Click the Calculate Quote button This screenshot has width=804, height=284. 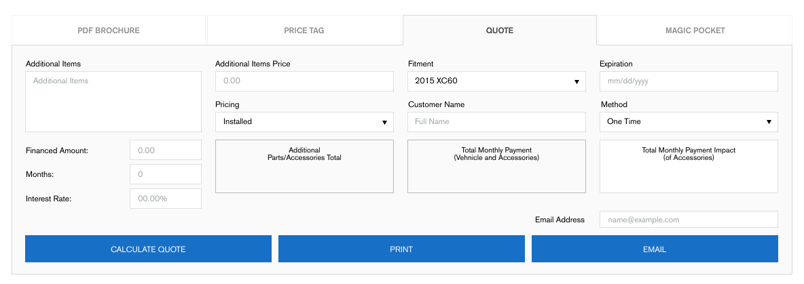pos(148,249)
